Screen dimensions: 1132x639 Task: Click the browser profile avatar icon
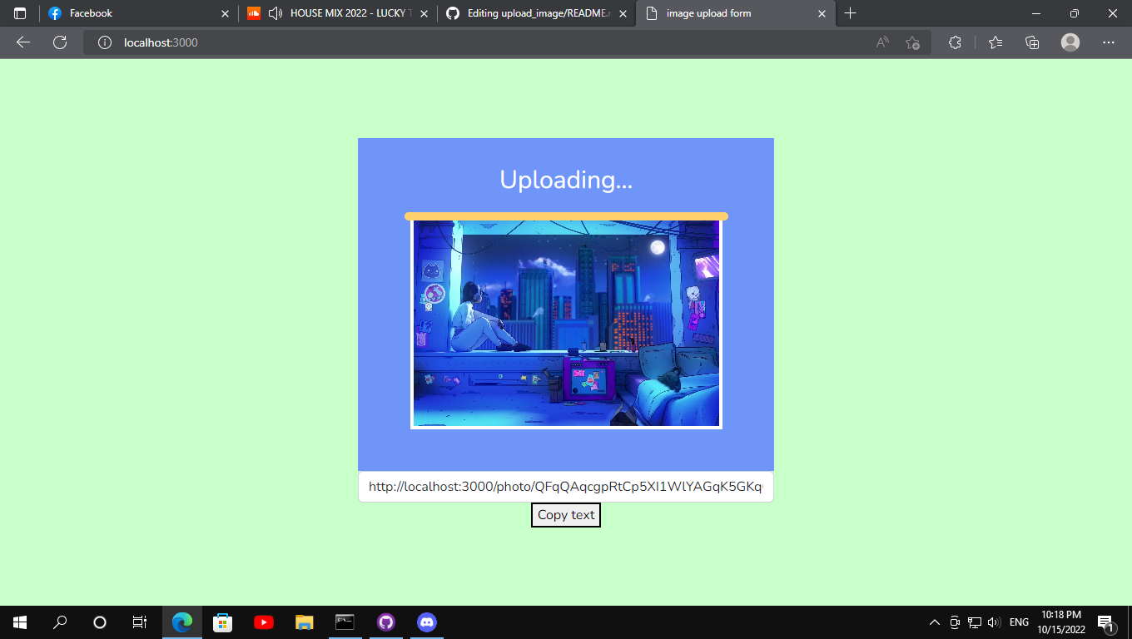(1070, 42)
